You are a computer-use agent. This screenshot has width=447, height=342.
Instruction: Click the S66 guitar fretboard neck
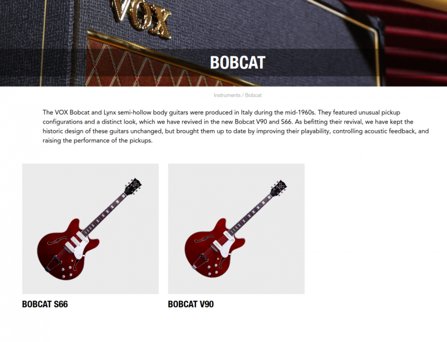[x=103, y=215]
